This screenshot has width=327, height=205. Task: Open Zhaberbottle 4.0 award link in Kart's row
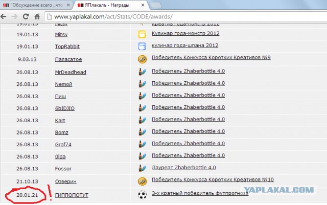point(188,120)
